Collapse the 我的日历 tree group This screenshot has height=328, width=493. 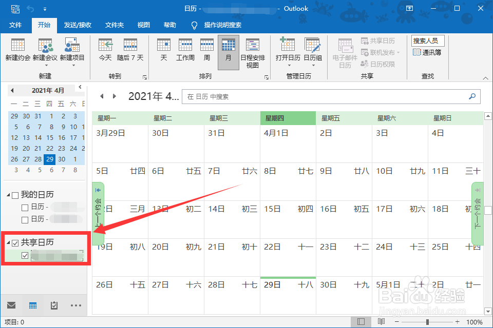[x=8, y=195]
